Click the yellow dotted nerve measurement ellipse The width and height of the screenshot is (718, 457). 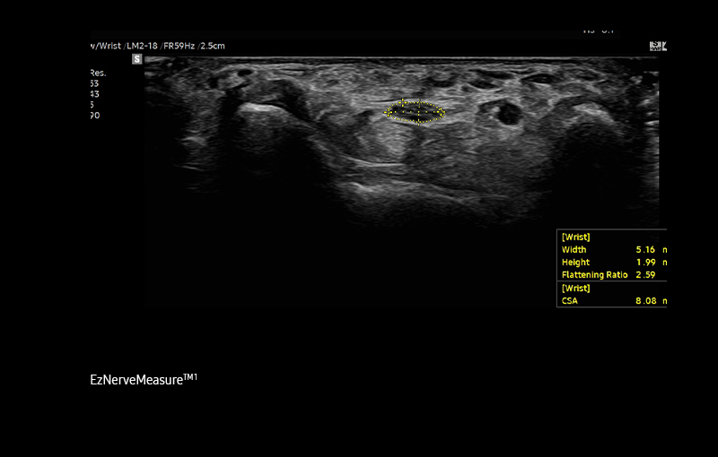[x=414, y=112]
